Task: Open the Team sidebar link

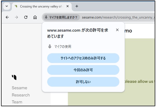Action: pos(17,102)
